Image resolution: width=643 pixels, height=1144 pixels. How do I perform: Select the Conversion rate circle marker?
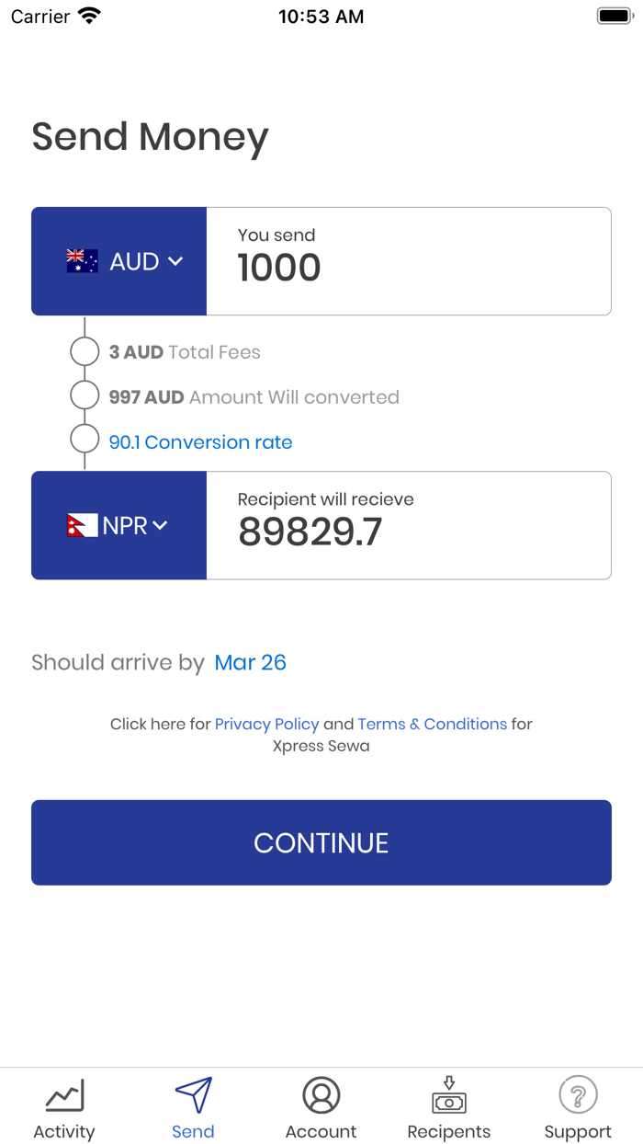[x=85, y=440]
